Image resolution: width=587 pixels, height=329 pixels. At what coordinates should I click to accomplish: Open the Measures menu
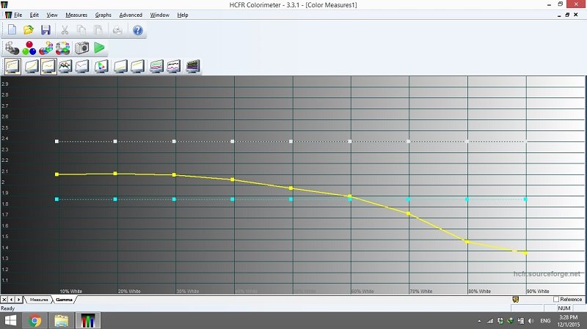pos(76,15)
